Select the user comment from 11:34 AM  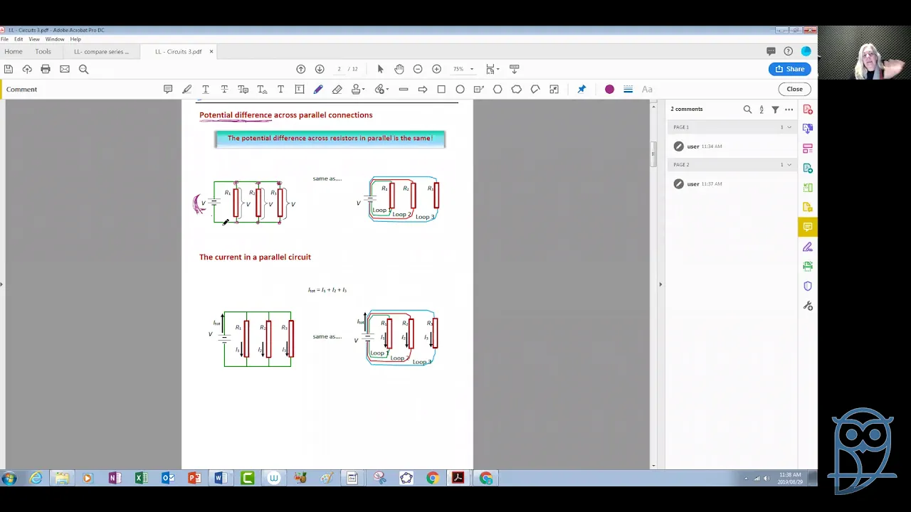click(x=732, y=146)
